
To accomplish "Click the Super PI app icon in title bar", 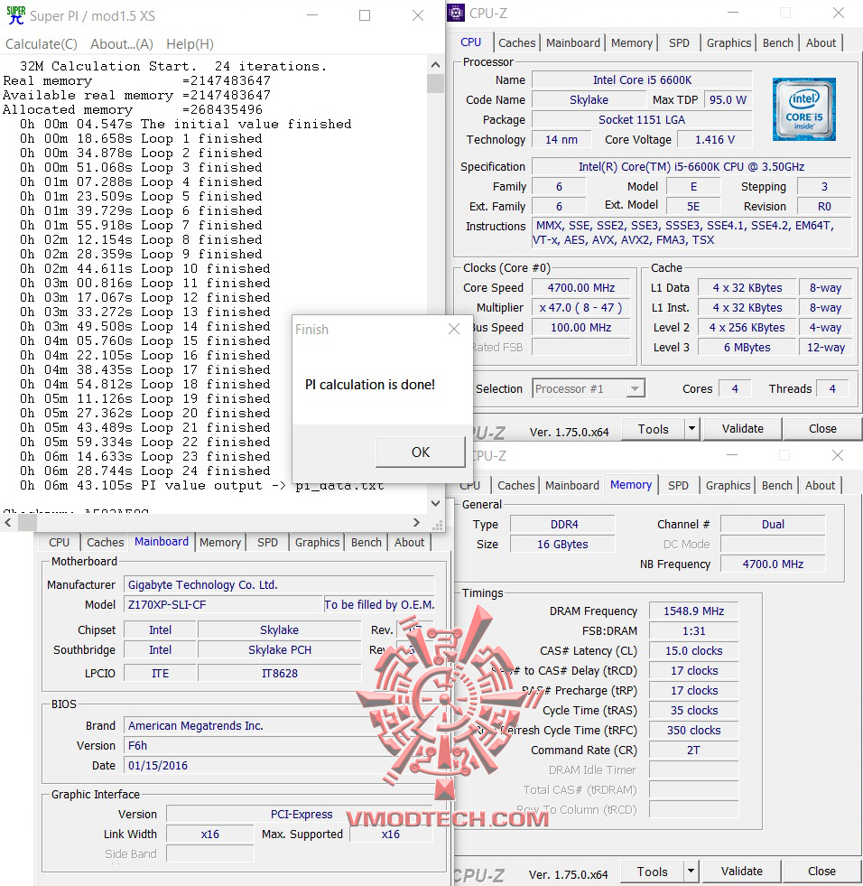I will point(15,15).
